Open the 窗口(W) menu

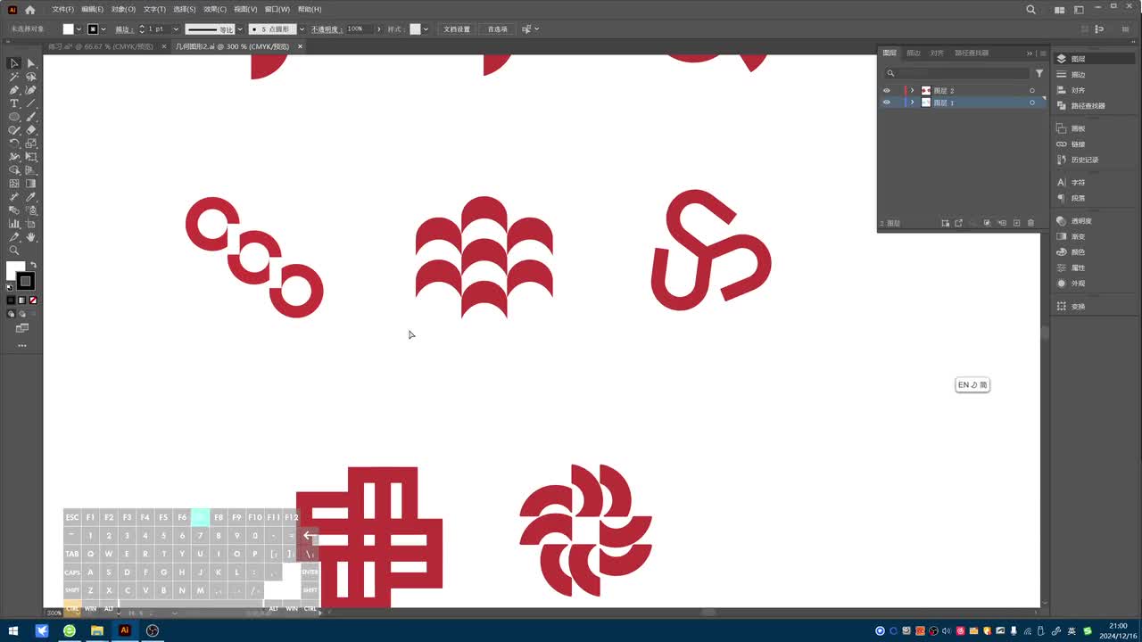[277, 10]
